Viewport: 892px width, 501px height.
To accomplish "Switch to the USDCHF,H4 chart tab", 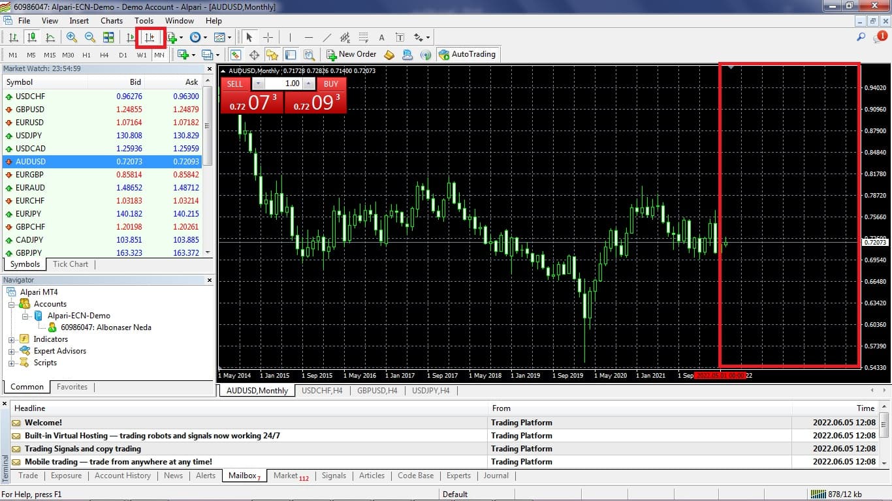I will click(322, 391).
